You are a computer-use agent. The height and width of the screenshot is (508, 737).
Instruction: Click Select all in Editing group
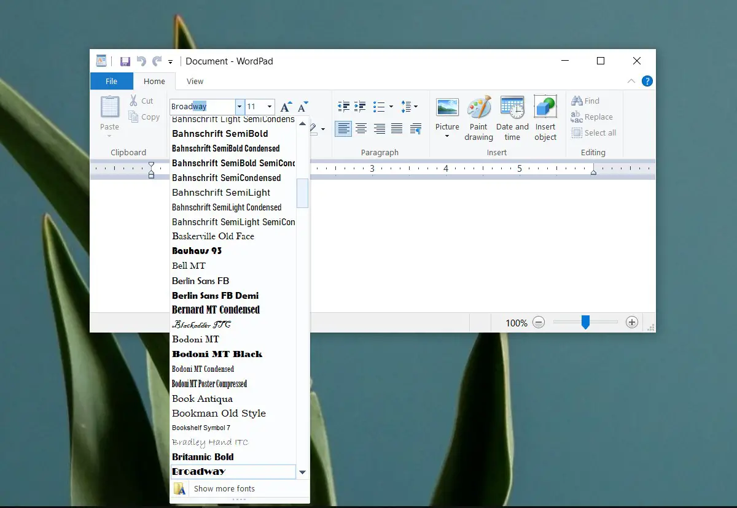click(x=594, y=133)
